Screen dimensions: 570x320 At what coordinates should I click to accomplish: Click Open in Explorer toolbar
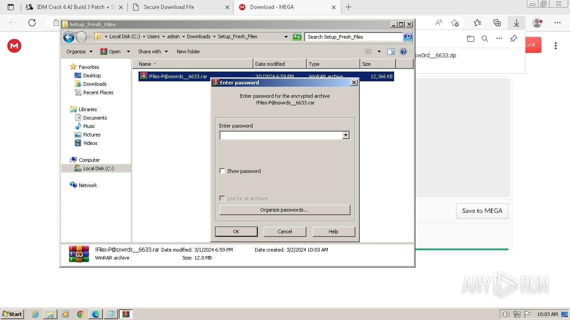tap(110, 52)
